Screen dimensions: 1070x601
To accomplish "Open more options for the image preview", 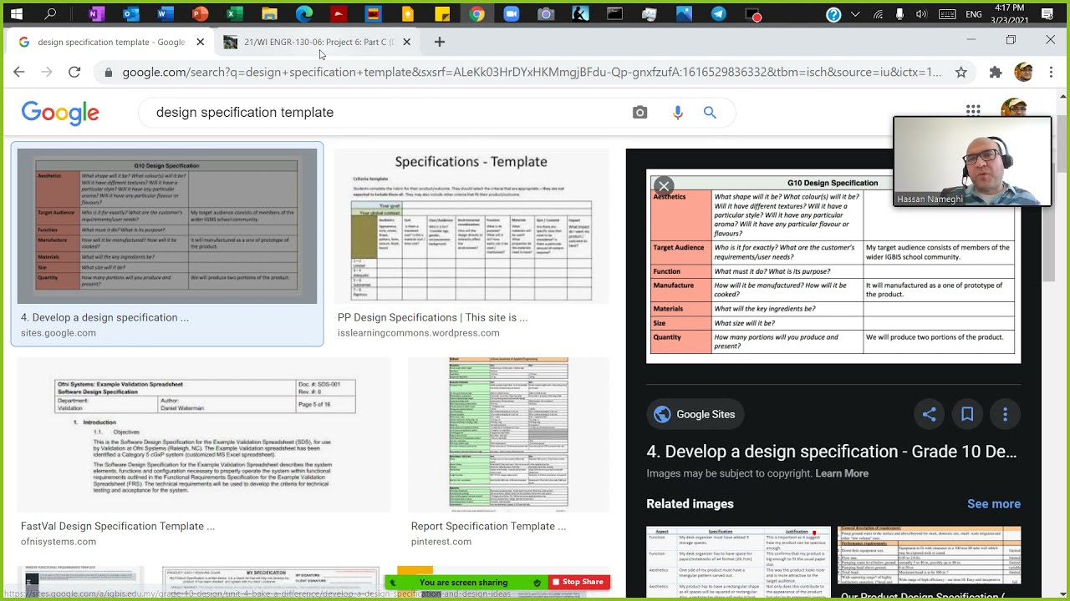I will (1005, 414).
